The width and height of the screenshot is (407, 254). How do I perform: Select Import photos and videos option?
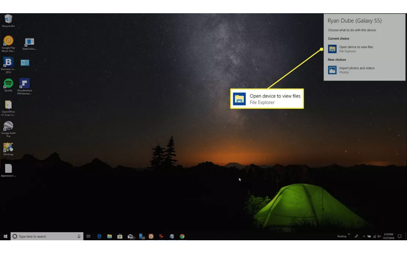coord(356,70)
